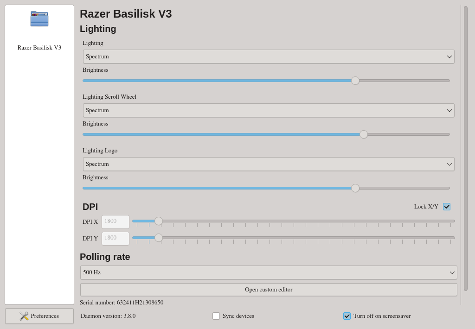This screenshot has height=329, width=475.
Task: Open the Preferences button
Action: [x=39, y=316]
